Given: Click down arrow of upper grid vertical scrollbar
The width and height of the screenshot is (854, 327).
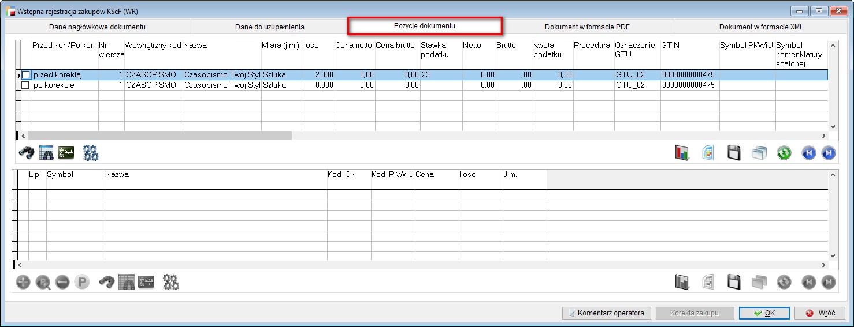Looking at the screenshot, I should (x=833, y=127).
